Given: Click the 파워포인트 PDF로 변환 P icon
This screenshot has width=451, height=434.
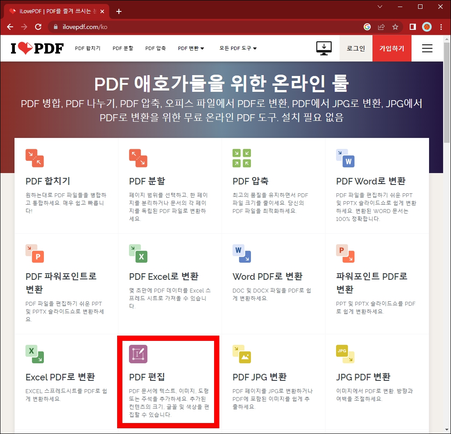Looking at the screenshot, I should (345, 254).
